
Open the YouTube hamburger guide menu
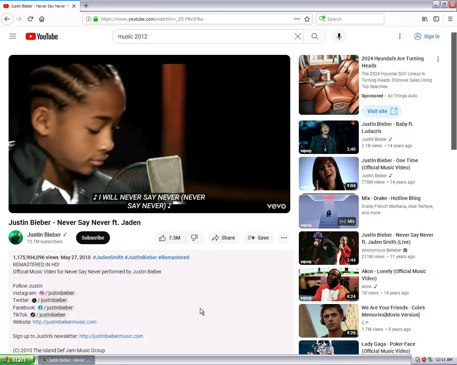coord(13,36)
